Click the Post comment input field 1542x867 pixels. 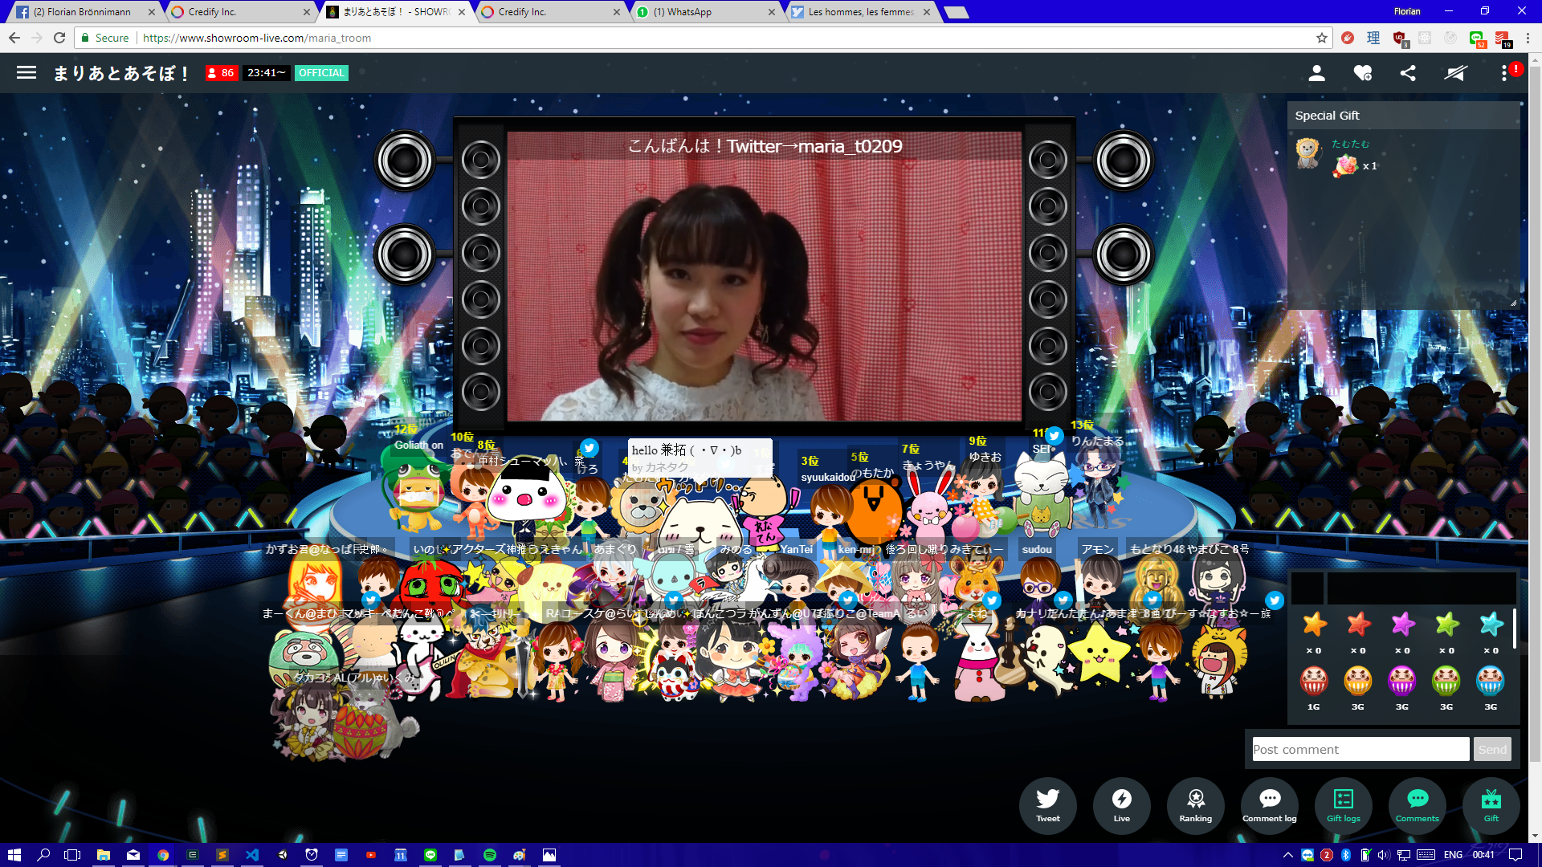(1360, 749)
